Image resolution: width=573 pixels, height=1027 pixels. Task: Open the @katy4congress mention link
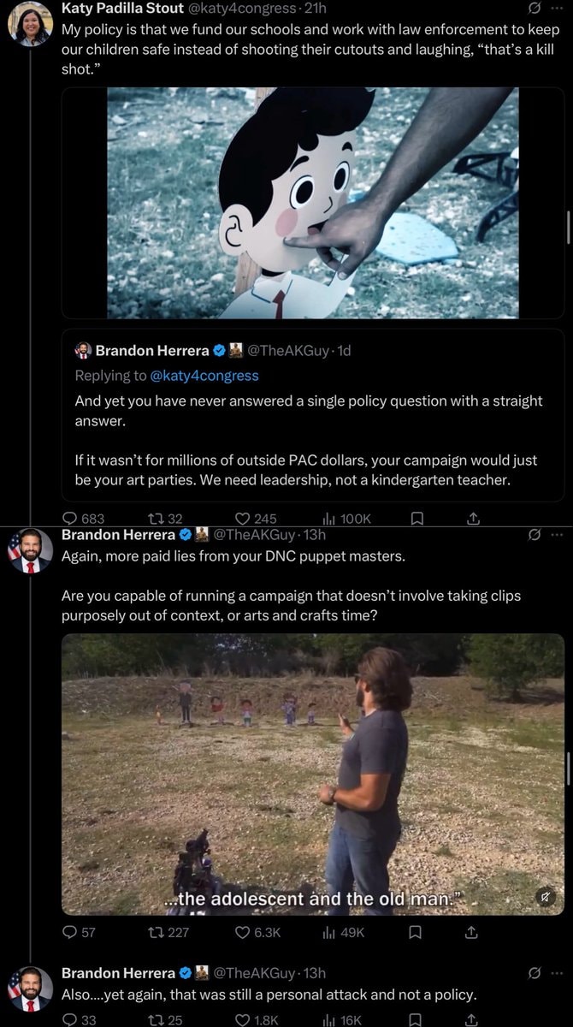204,375
